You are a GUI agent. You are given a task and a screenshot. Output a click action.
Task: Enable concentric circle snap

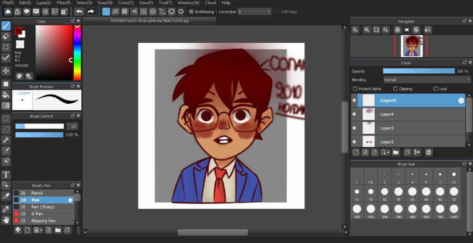pos(153,12)
